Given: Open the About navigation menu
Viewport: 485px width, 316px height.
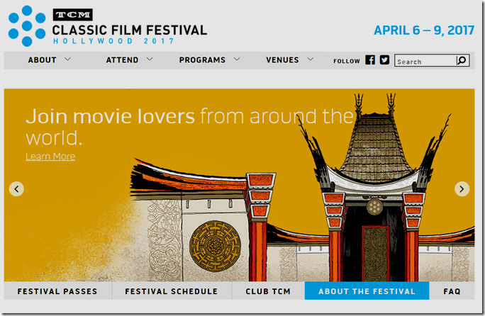Looking at the screenshot, I should pyautogui.click(x=42, y=60).
